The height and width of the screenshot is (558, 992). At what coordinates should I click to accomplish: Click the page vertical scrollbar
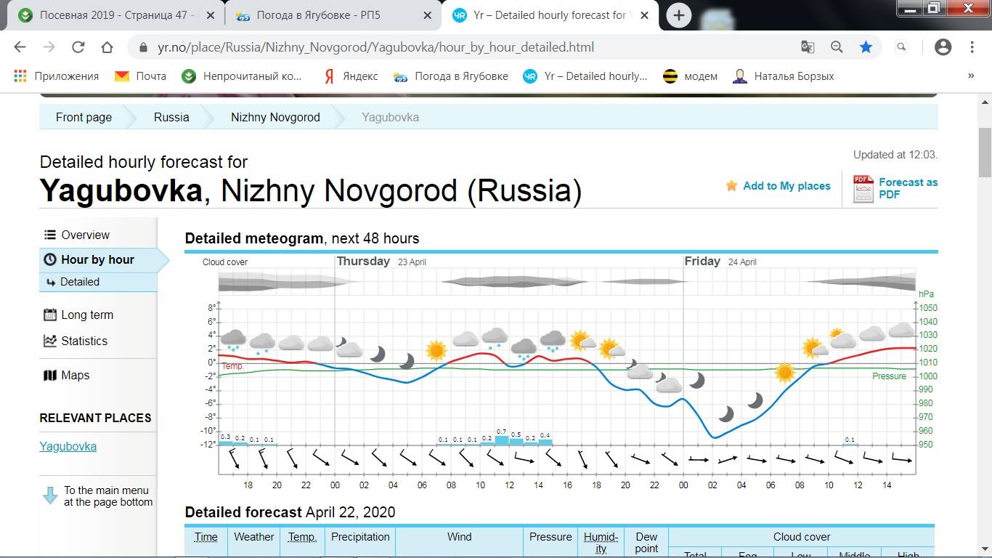click(985, 153)
